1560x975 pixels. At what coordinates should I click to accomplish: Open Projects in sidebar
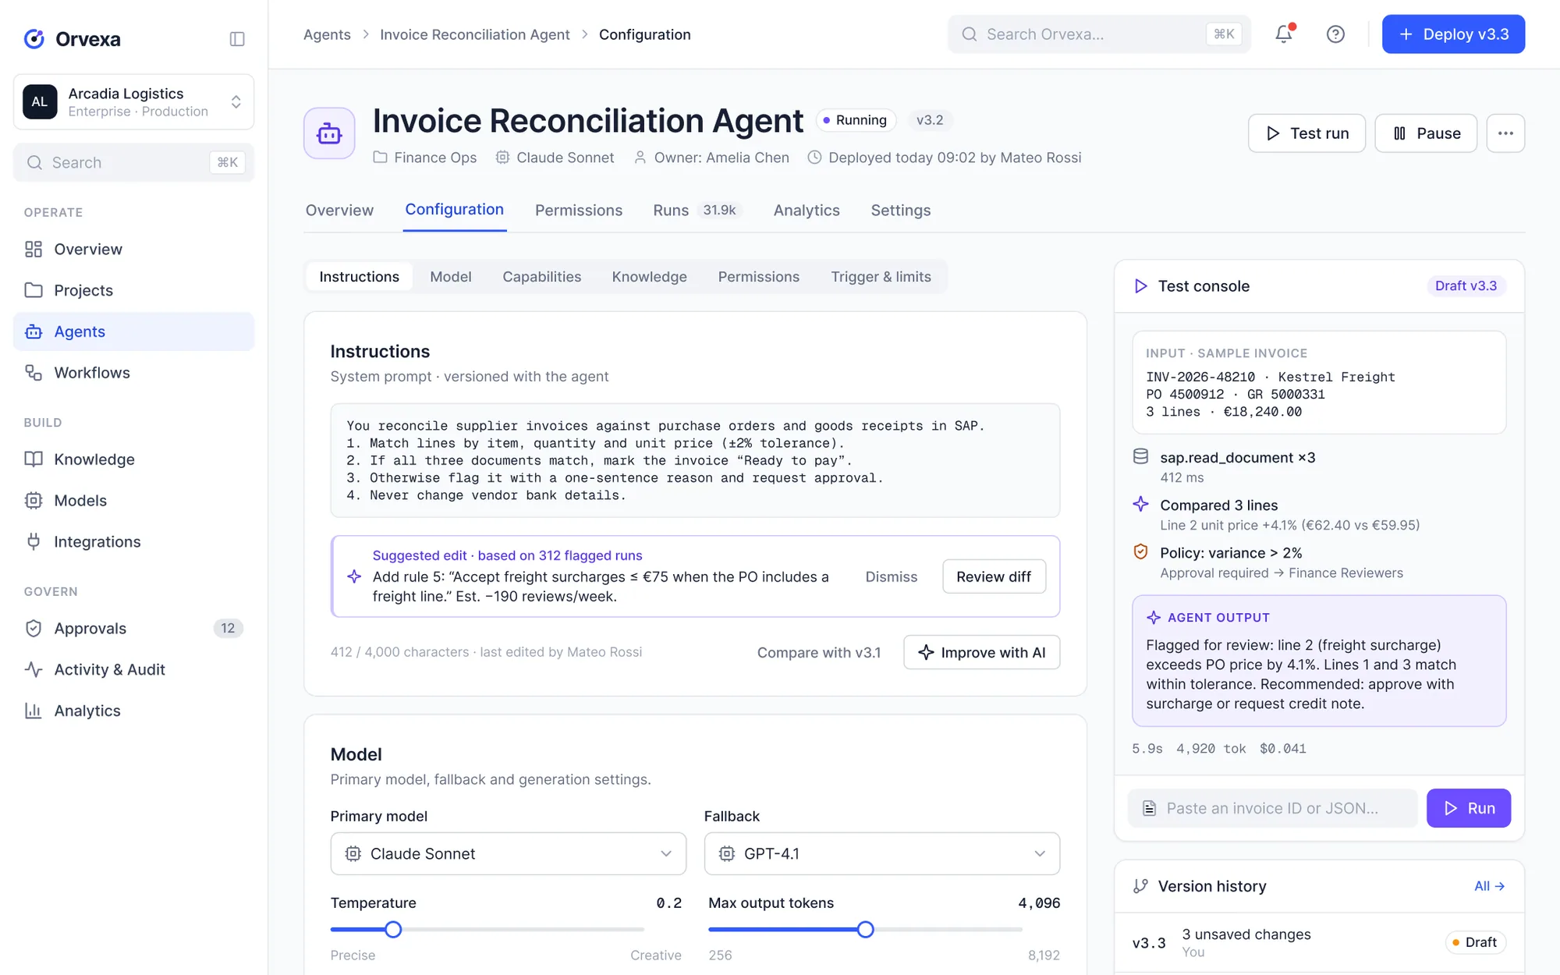[134, 290]
